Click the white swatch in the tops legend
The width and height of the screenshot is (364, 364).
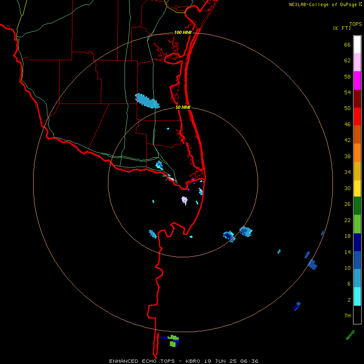pos(357,44)
